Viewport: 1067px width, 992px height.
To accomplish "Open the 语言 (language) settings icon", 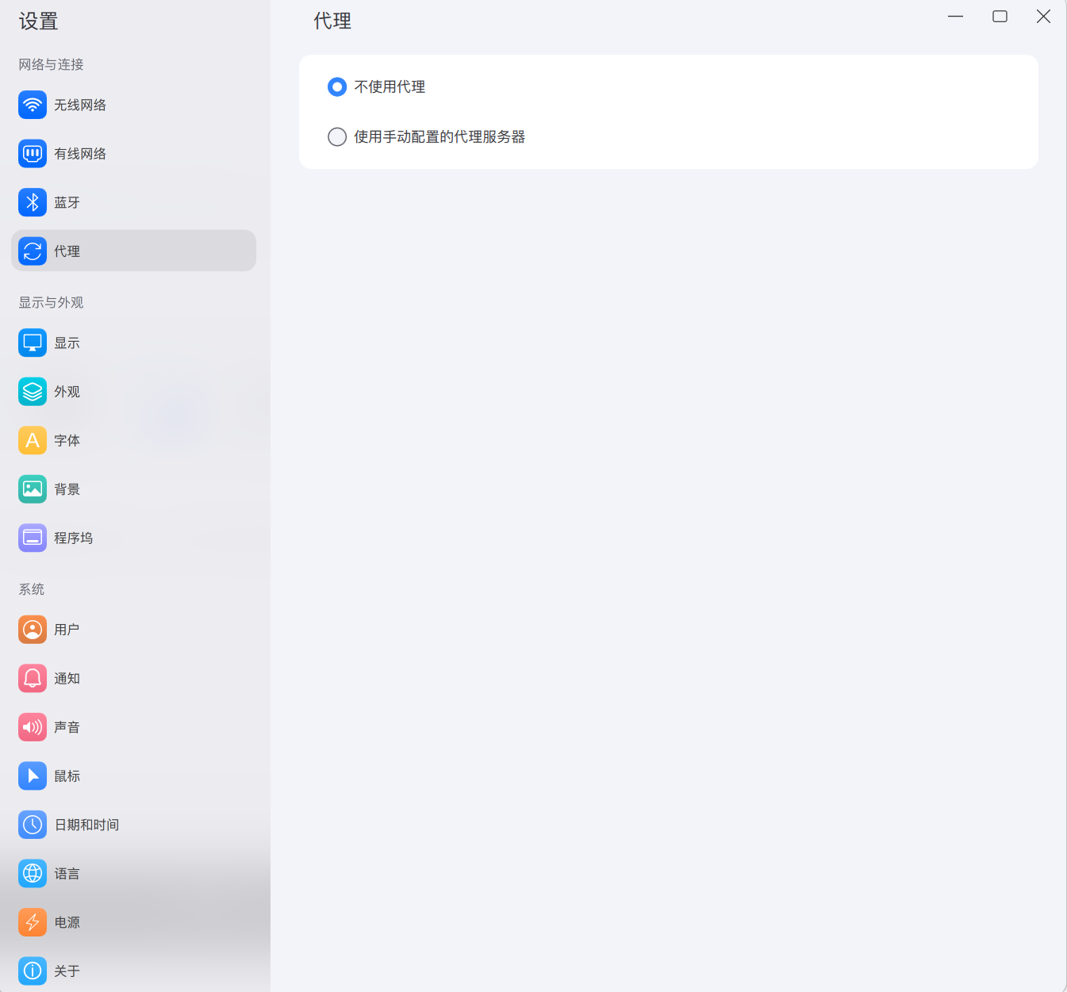I will pos(32,873).
